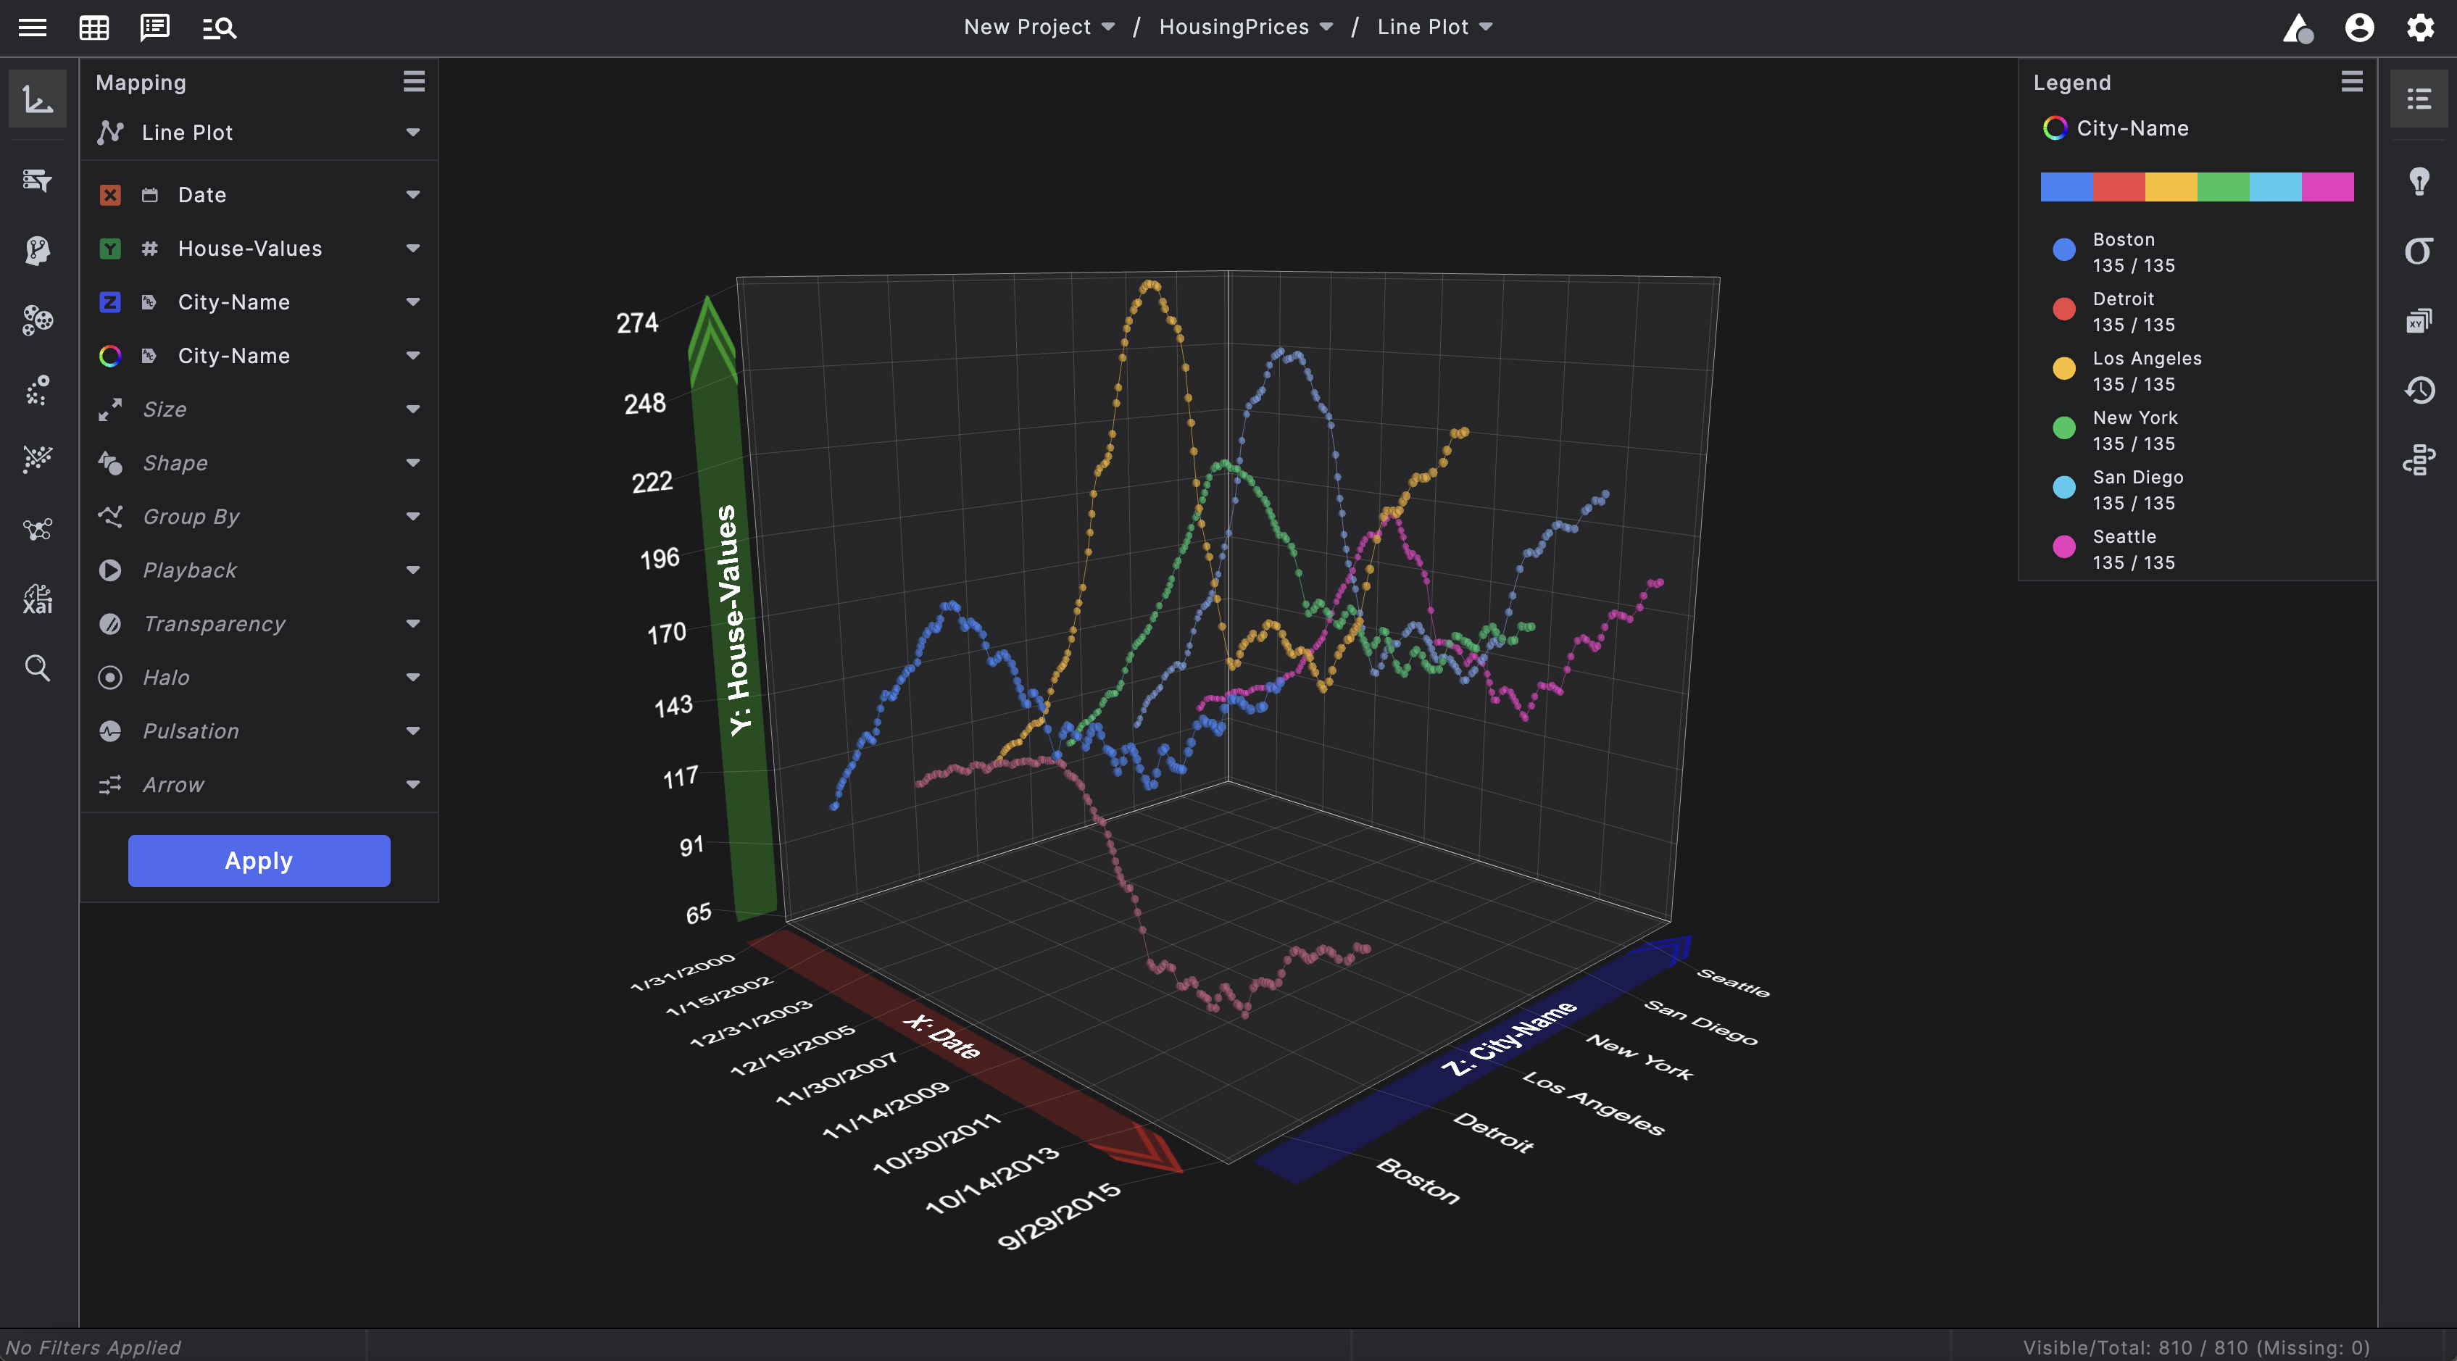This screenshot has height=1361, width=2457.
Task: Toggle San Diego series visibility in legend
Action: tap(2064, 488)
